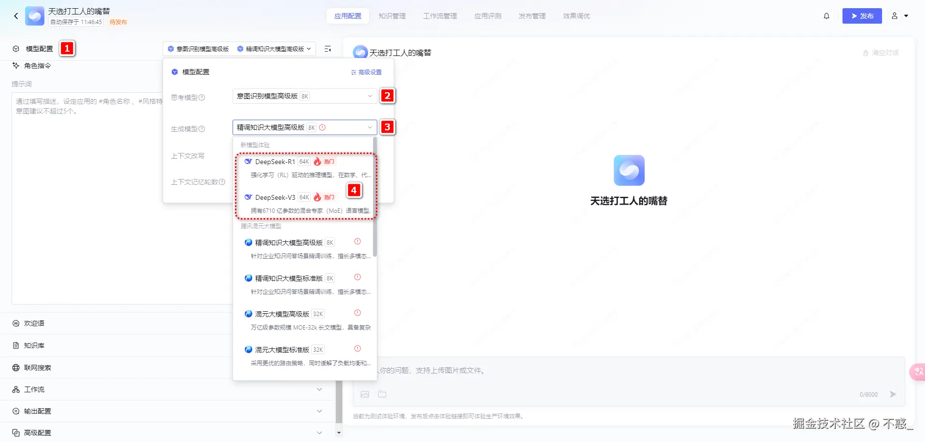Click the help icon beside 上下文记忆轮数
The height and width of the screenshot is (442, 925).
222,182
